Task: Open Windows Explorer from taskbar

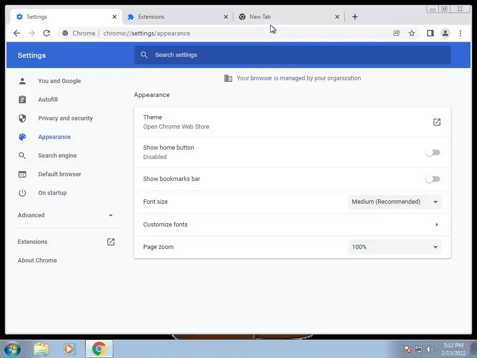Action: 41,349
